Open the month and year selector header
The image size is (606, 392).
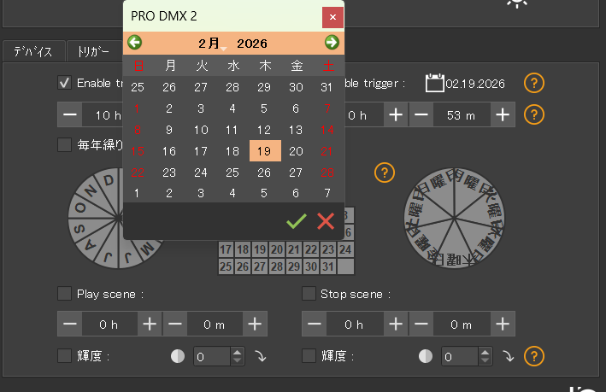[232, 43]
